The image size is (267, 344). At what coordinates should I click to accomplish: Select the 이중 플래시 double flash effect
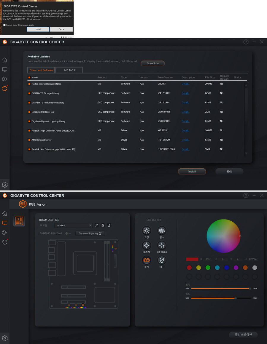coord(162,245)
